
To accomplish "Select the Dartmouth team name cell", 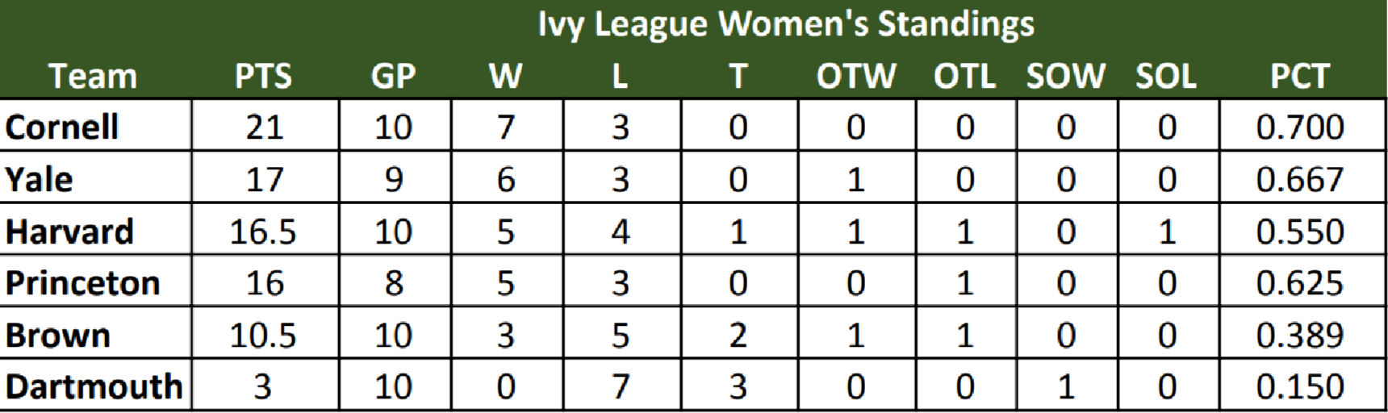I will [x=94, y=386].
